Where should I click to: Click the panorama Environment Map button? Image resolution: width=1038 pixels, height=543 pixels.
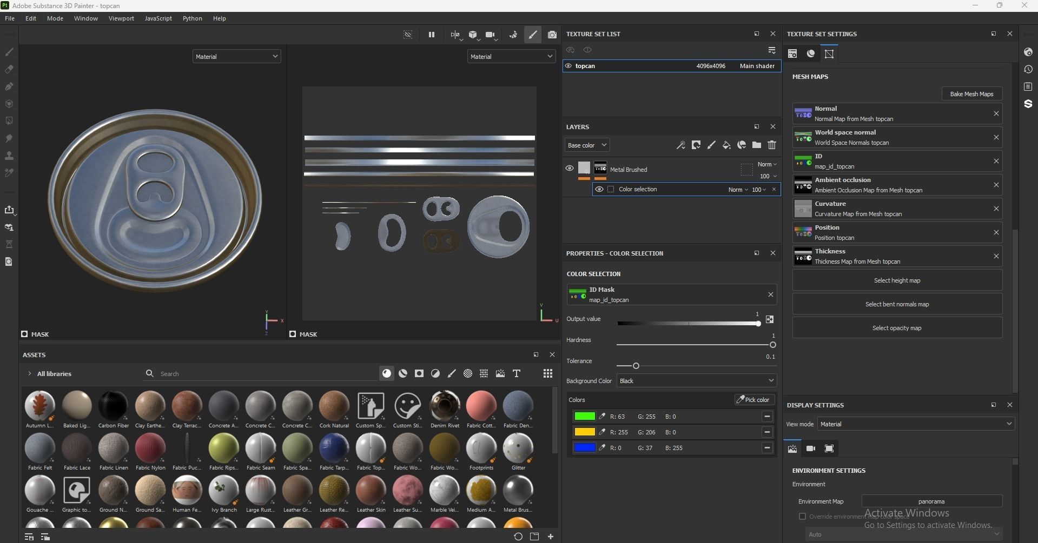tap(931, 501)
